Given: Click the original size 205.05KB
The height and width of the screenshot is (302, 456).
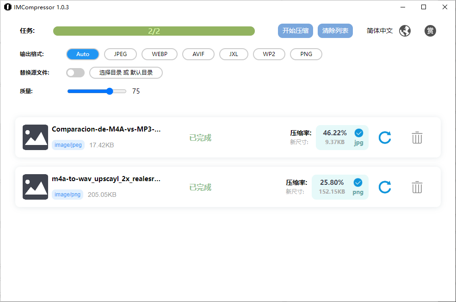Looking at the screenshot, I should click(x=102, y=195).
